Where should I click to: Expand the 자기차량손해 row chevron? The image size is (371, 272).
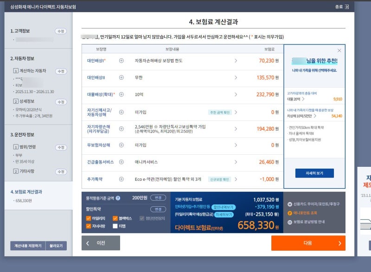click(236, 129)
